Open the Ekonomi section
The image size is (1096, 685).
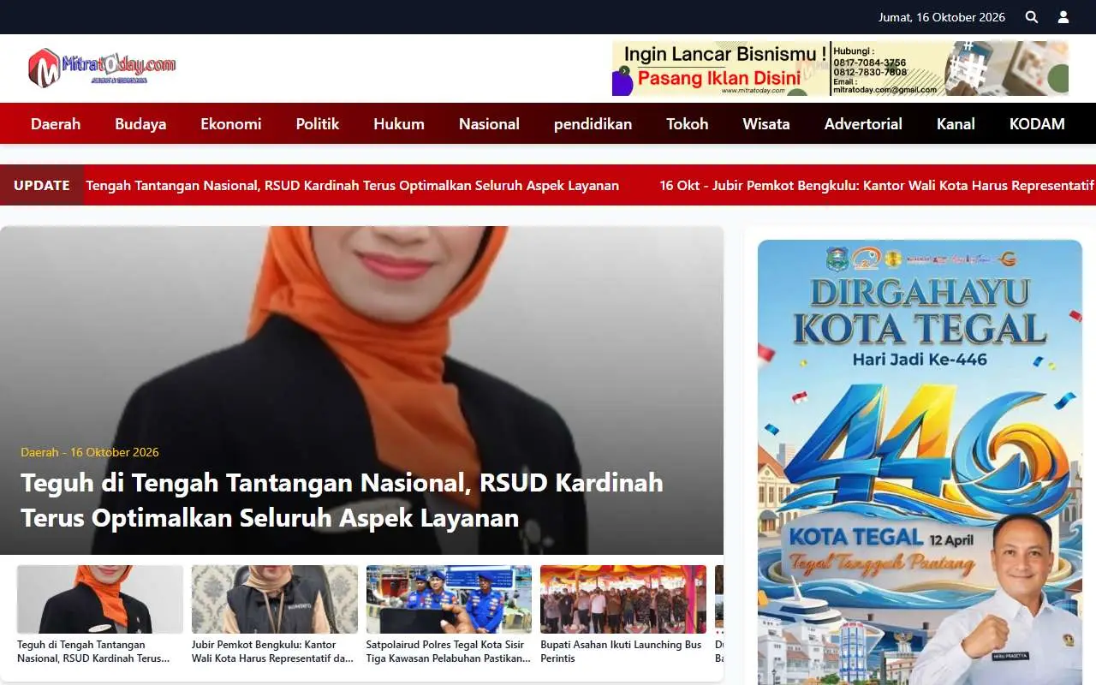point(231,124)
